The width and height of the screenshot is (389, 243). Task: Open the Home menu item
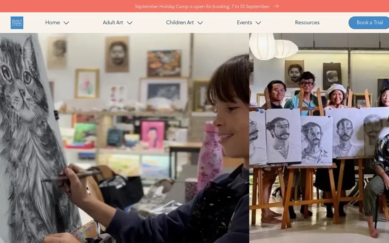[x=53, y=23]
